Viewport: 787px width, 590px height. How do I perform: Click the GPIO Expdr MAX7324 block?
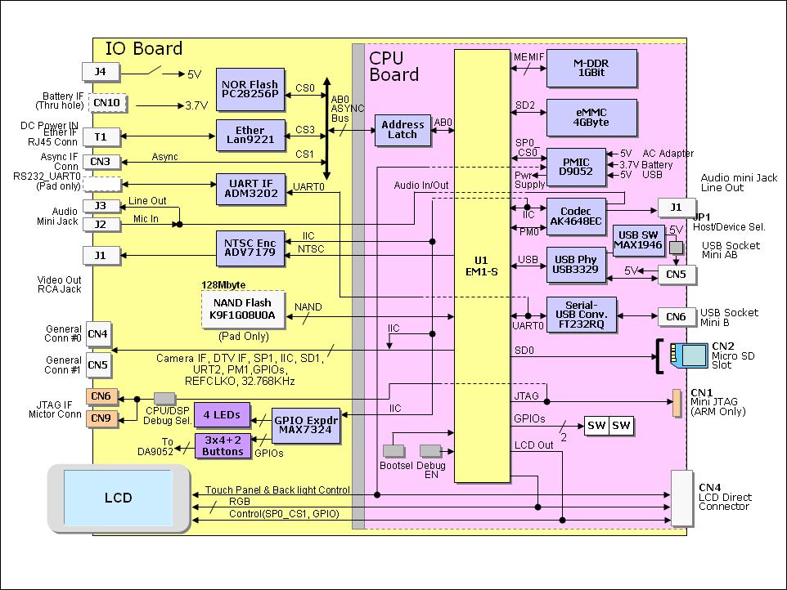pos(306,425)
